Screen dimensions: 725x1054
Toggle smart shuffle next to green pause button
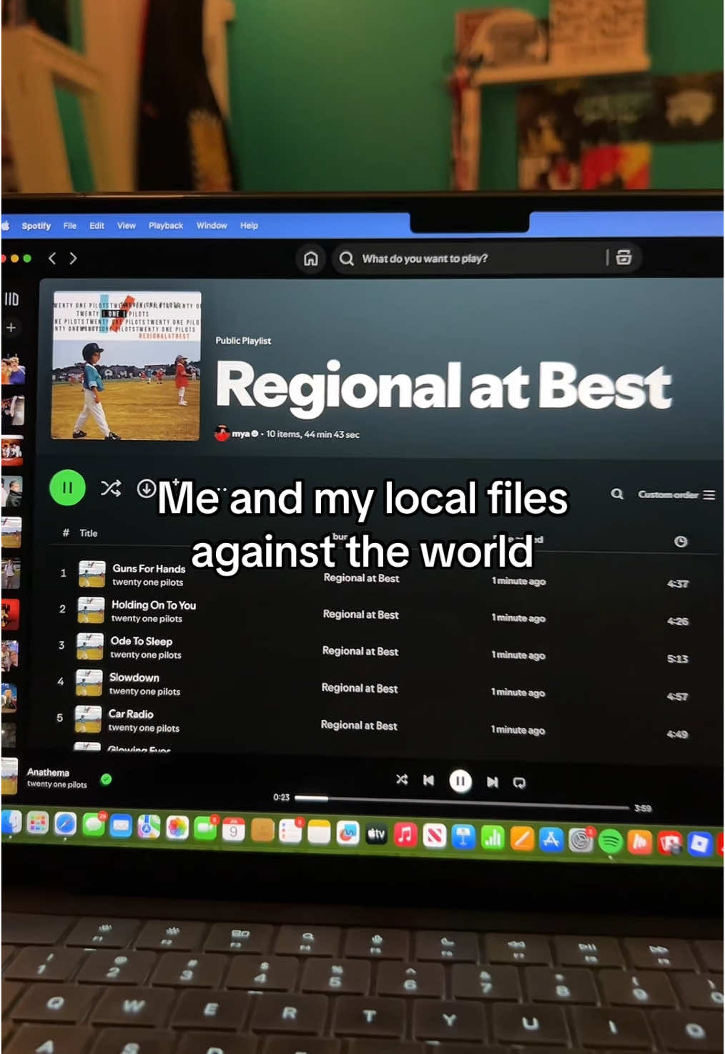coord(111,488)
